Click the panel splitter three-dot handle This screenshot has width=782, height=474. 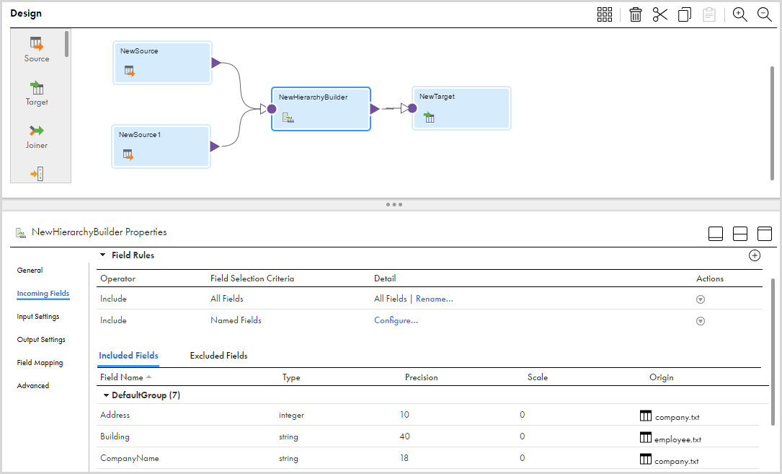click(x=394, y=204)
